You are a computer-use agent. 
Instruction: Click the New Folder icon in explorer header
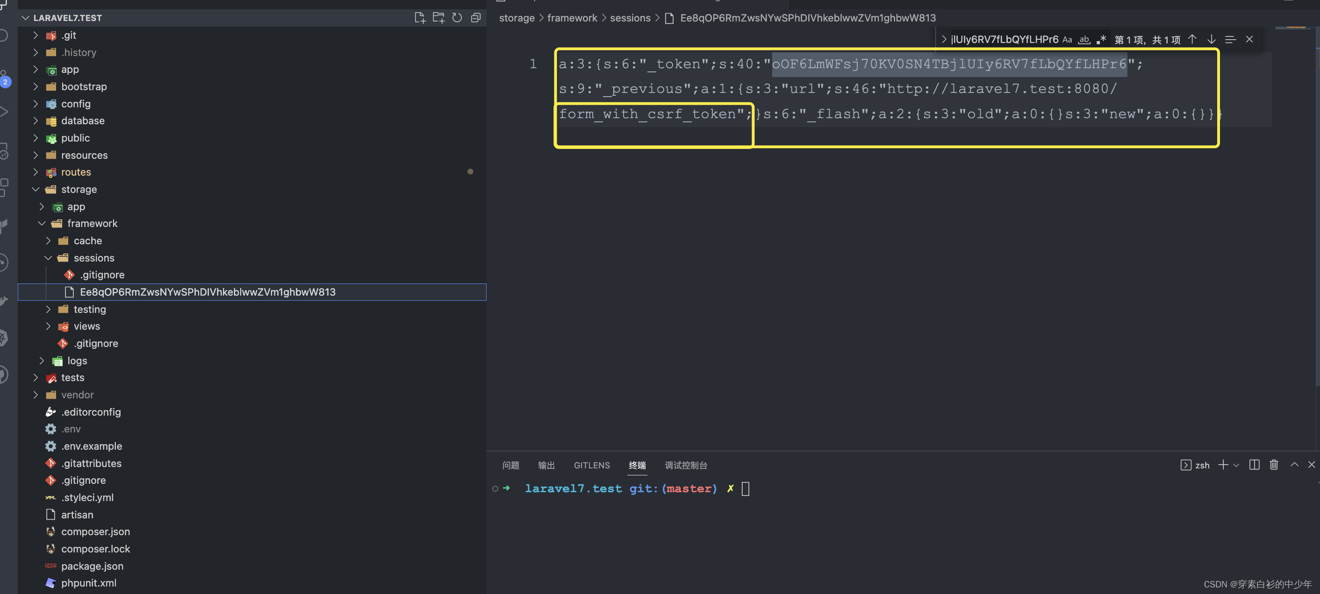tap(438, 18)
